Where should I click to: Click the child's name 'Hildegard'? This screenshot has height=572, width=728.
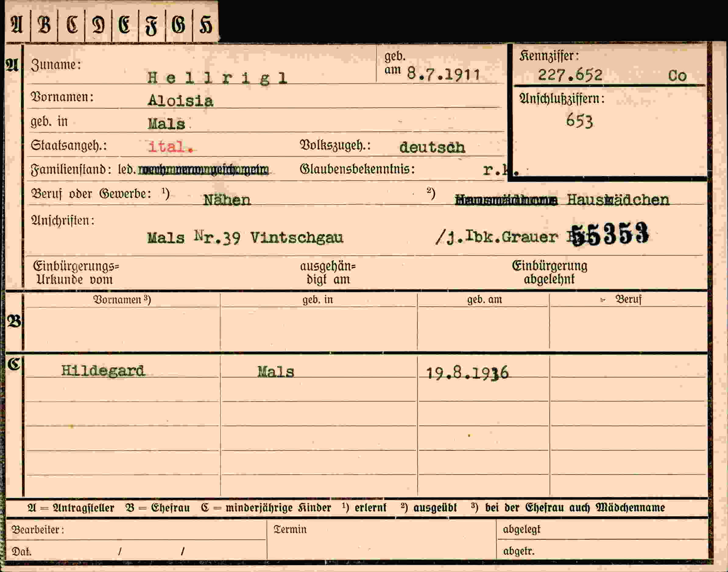coord(103,371)
